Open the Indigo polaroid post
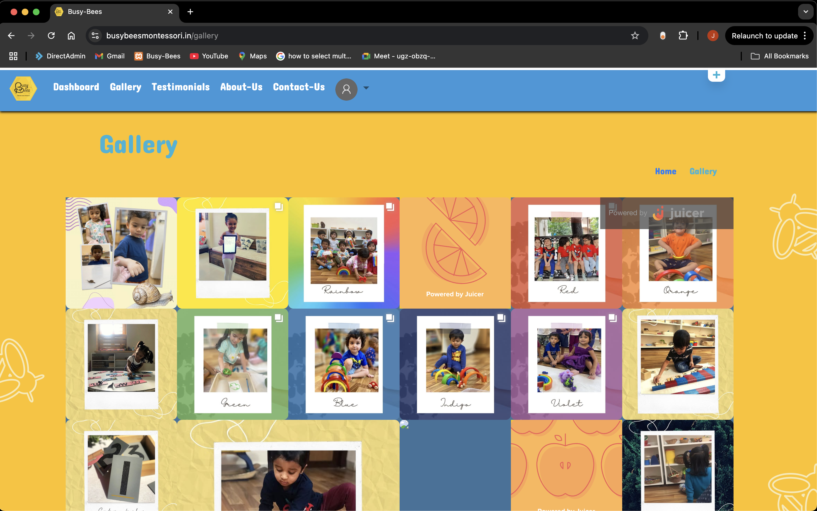Viewport: 817px width, 511px height. 455,364
